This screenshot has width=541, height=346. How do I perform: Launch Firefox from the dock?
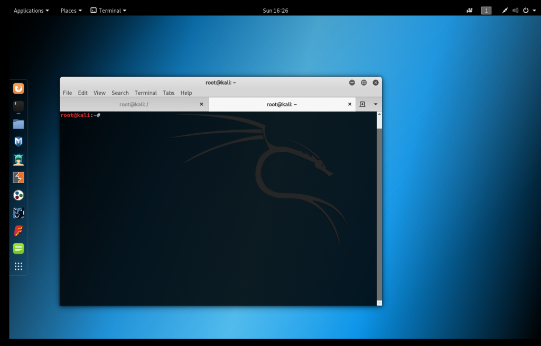click(x=18, y=88)
